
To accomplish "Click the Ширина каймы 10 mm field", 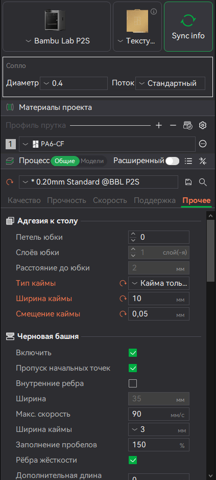I will tap(159, 299).
